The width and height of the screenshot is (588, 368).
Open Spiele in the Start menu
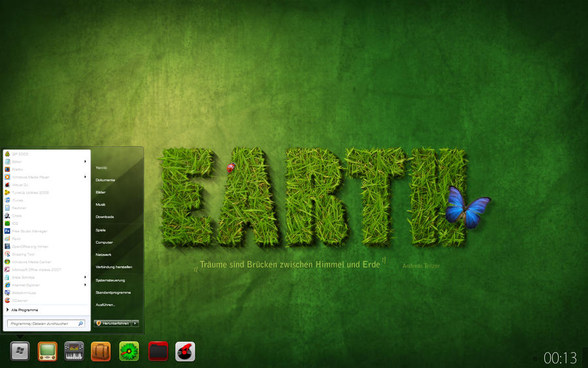click(x=101, y=230)
